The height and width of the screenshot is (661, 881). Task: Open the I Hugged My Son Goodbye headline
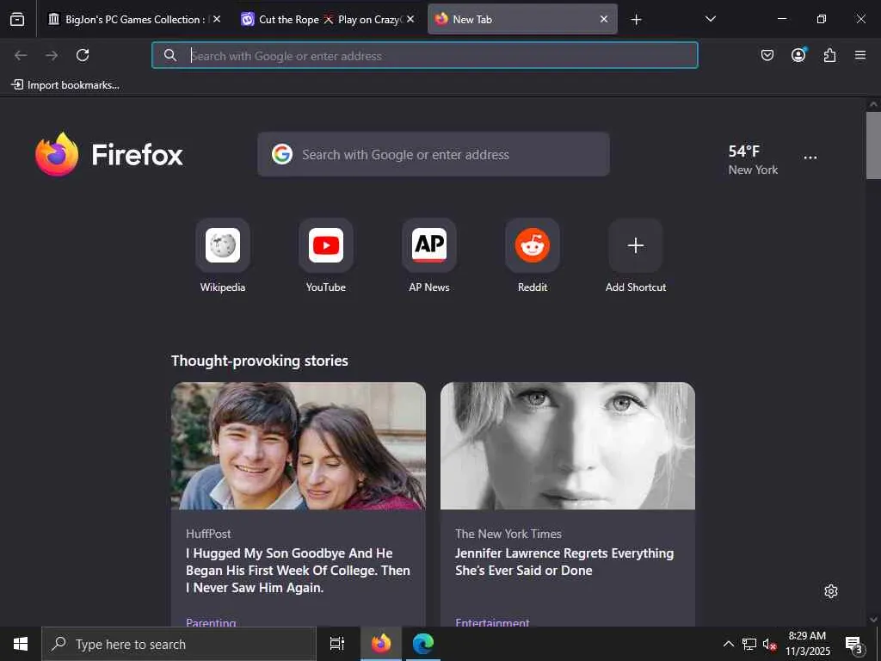click(x=298, y=570)
